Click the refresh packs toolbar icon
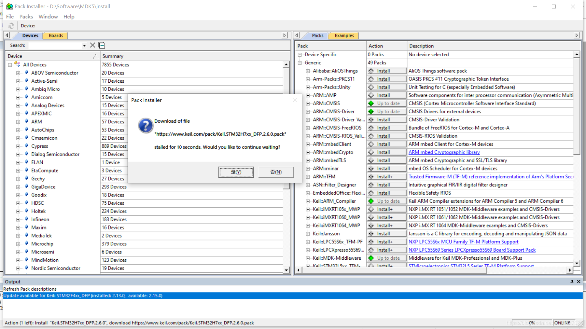This screenshot has height=329, width=586. [11, 26]
